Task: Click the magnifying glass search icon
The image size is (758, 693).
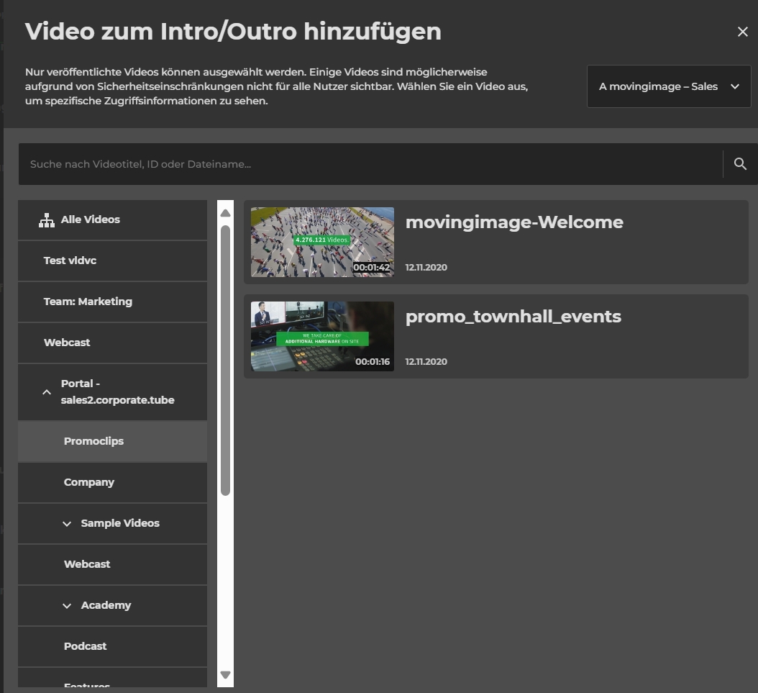Action: [x=740, y=164]
